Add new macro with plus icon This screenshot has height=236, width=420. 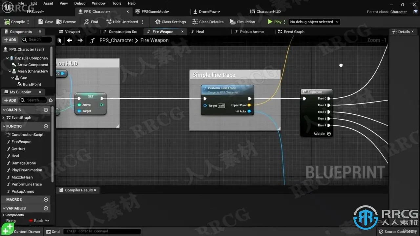pos(46,200)
